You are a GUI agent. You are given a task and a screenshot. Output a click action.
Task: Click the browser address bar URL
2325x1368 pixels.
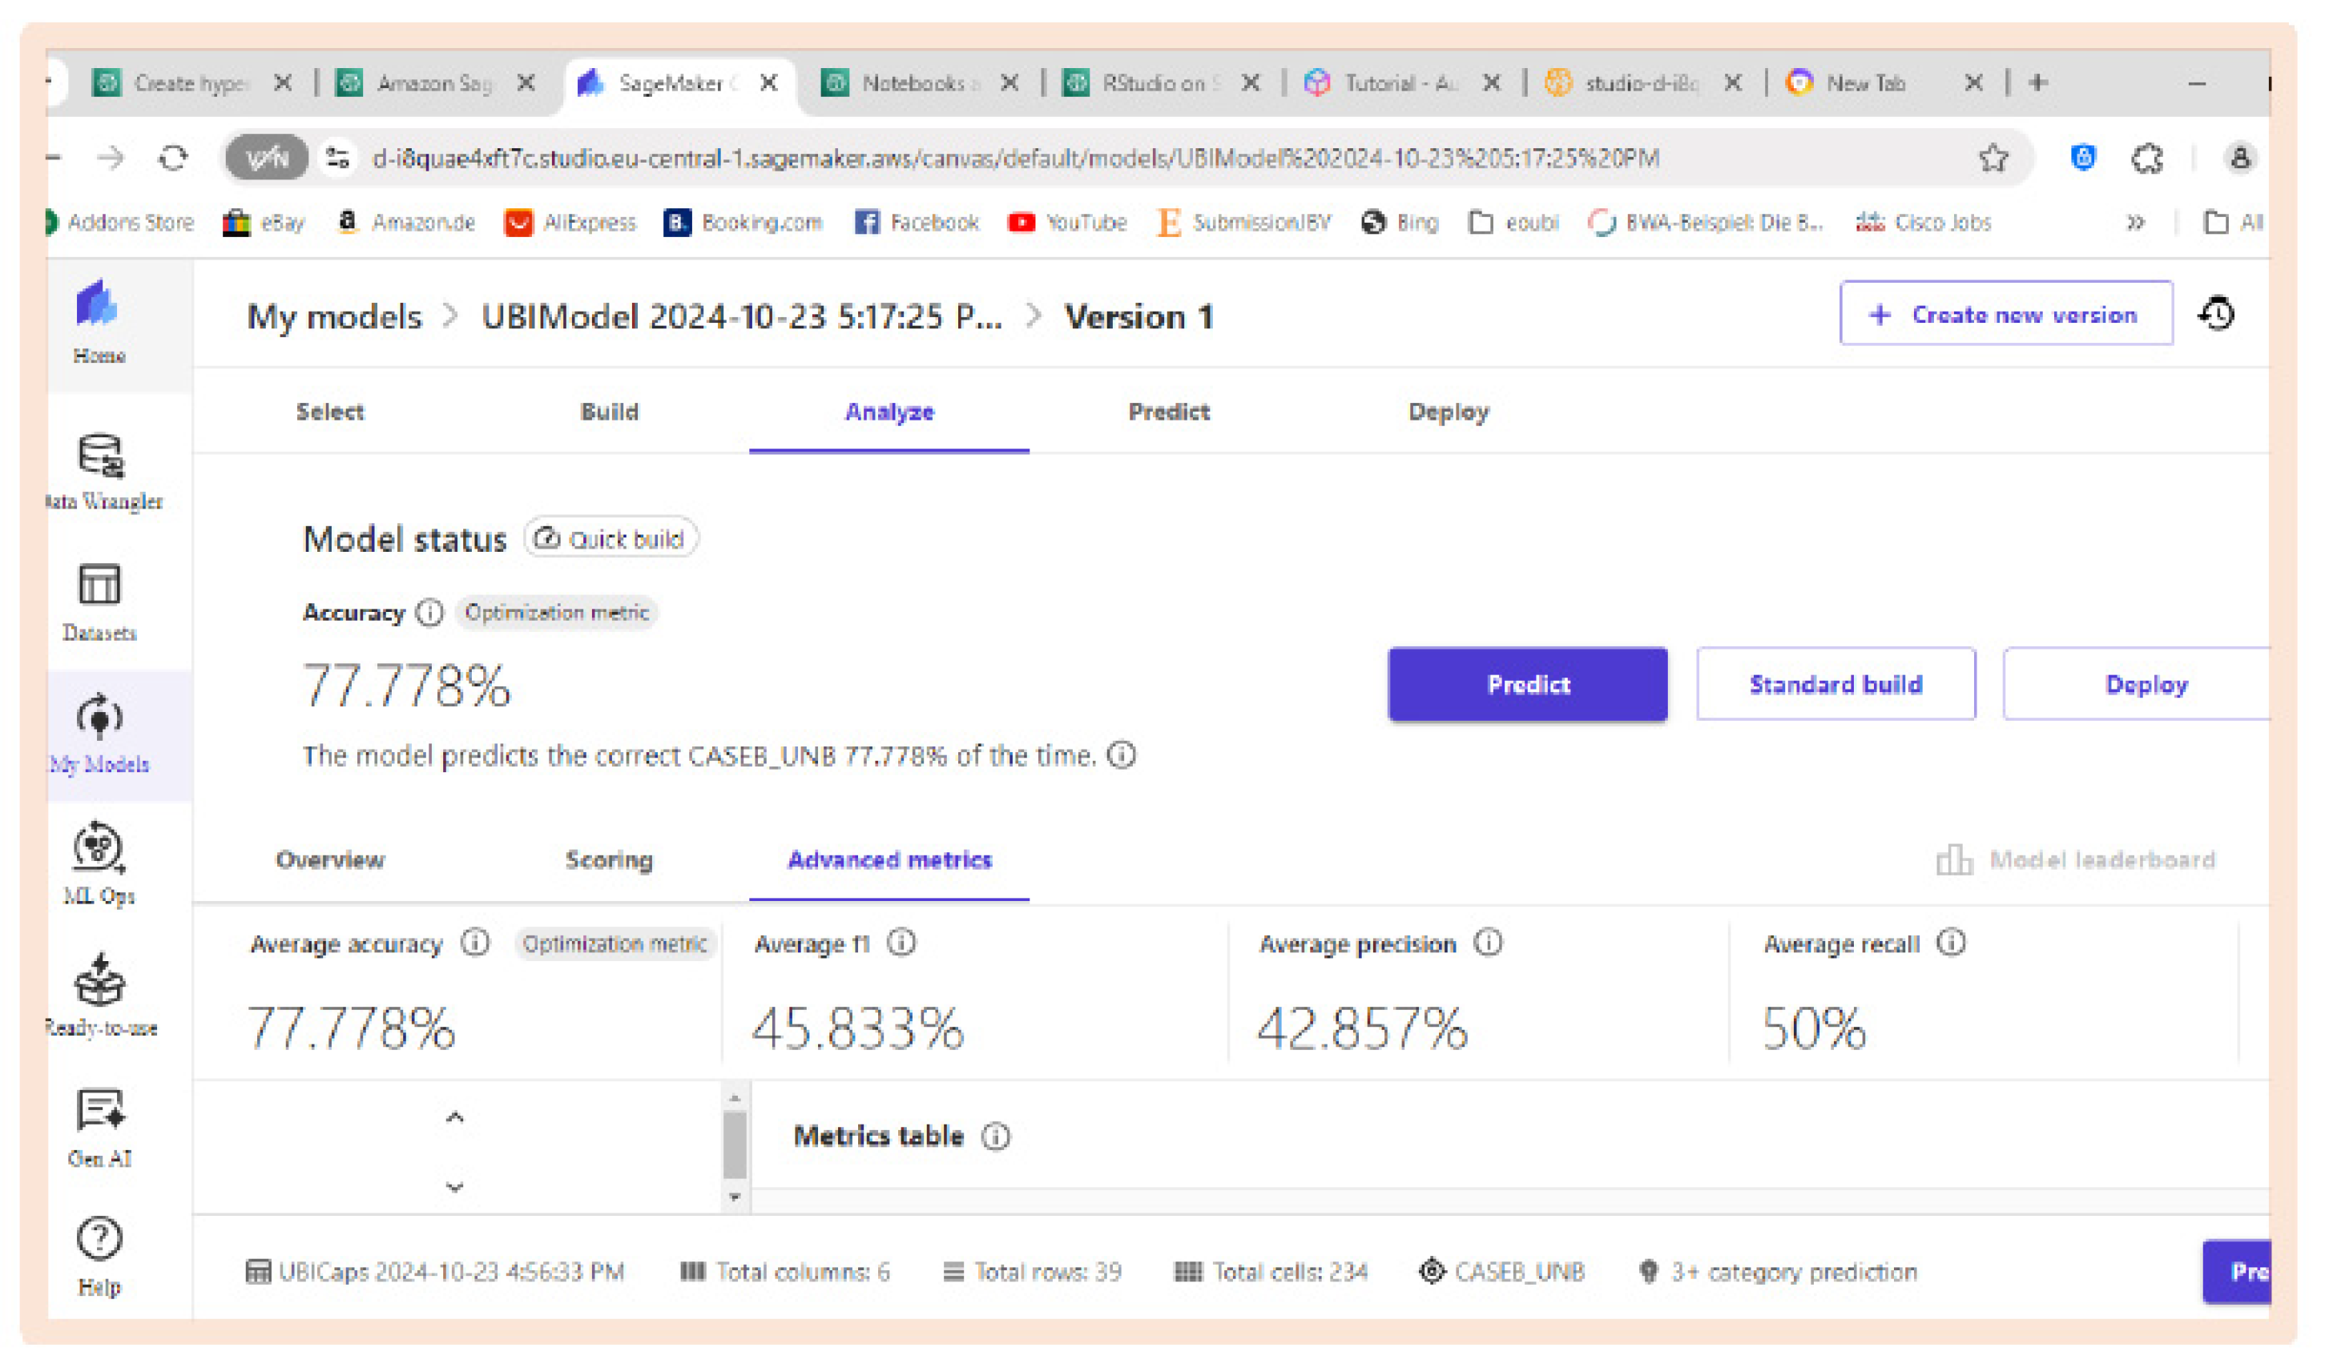(1015, 159)
